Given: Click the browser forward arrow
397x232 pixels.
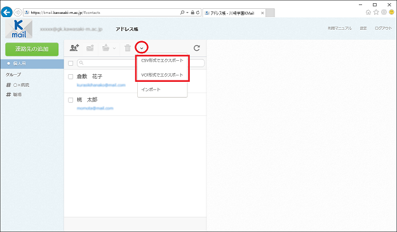Looking at the screenshot, I should 18,12.
